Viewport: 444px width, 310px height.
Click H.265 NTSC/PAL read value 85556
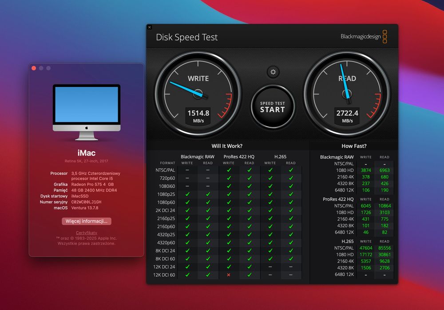pyautogui.click(x=385, y=248)
